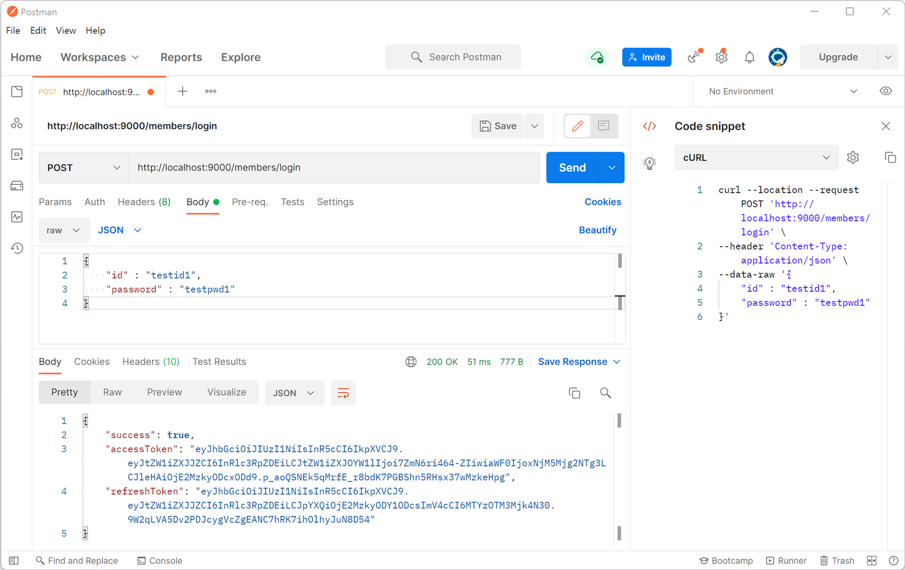Click the satellite capture requests icon
The image size is (905, 570).
point(694,56)
